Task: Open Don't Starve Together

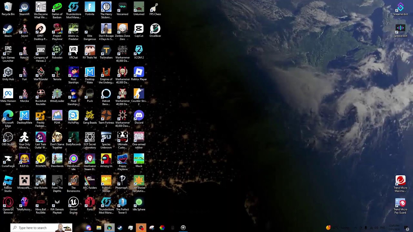Action: pyautogui.click(x=57, y=140)
